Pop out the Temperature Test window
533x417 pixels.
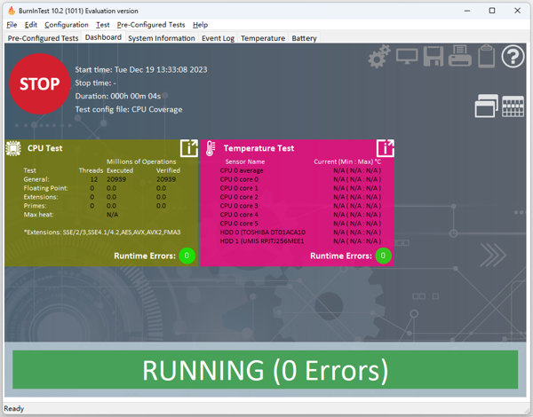coord(385,148)
